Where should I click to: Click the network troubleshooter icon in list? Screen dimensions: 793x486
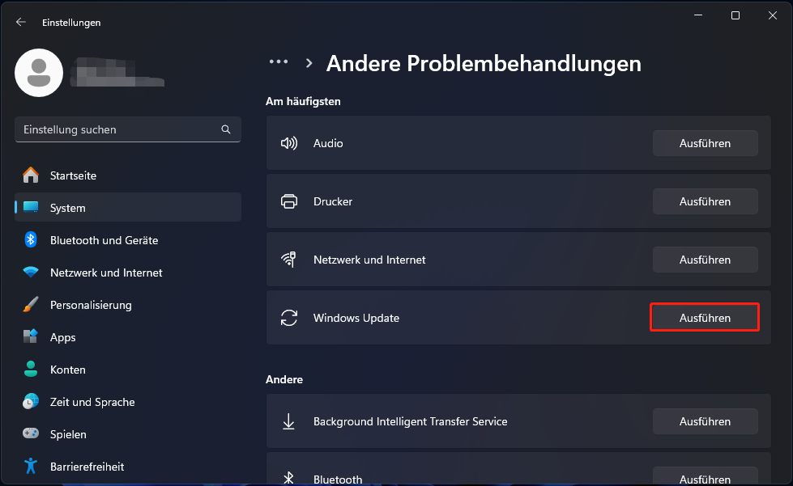[x=289, y=260]
